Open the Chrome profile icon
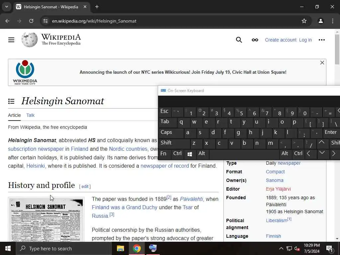This screenshot has height=255, width=340. [321, 21]
